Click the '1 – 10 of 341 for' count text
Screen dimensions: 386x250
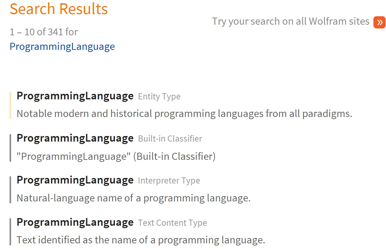click(x=44, y=32)
